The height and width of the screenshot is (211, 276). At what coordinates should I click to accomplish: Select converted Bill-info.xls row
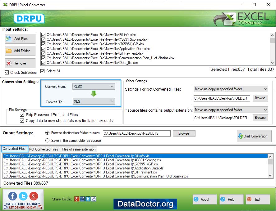pos(135,156)
